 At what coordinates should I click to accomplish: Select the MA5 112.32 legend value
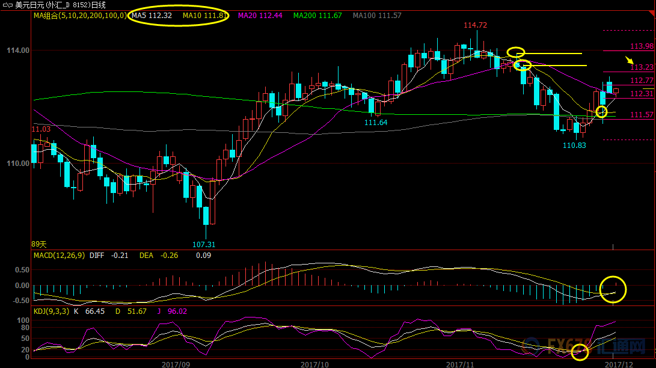tap(152, 16)
